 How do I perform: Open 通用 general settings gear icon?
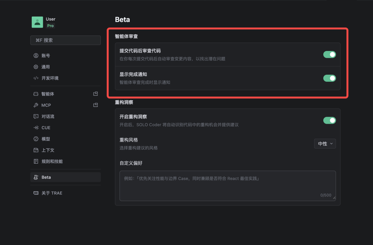tap(36, 67)
